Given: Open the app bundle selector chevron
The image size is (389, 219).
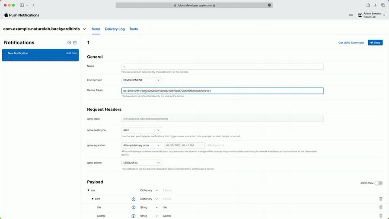Looking at the screenshot, I should click(84, 29).
